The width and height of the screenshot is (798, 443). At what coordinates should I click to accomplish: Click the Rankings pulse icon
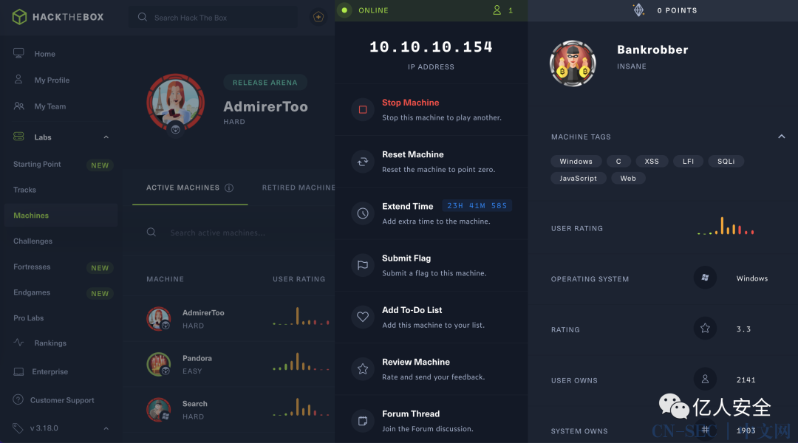point(18,343)
